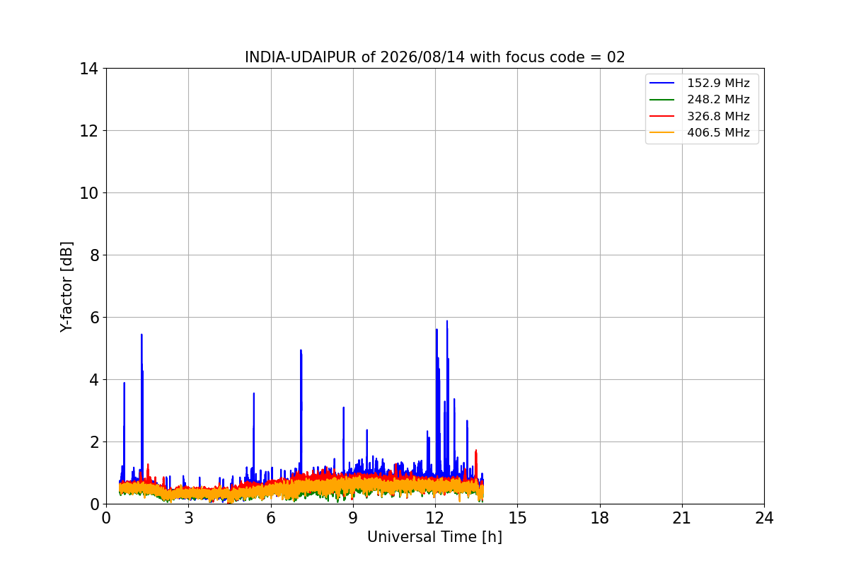
Task: Click the 12 tick on the time axis
Action: pyautogui.click(x=435, y=518)
